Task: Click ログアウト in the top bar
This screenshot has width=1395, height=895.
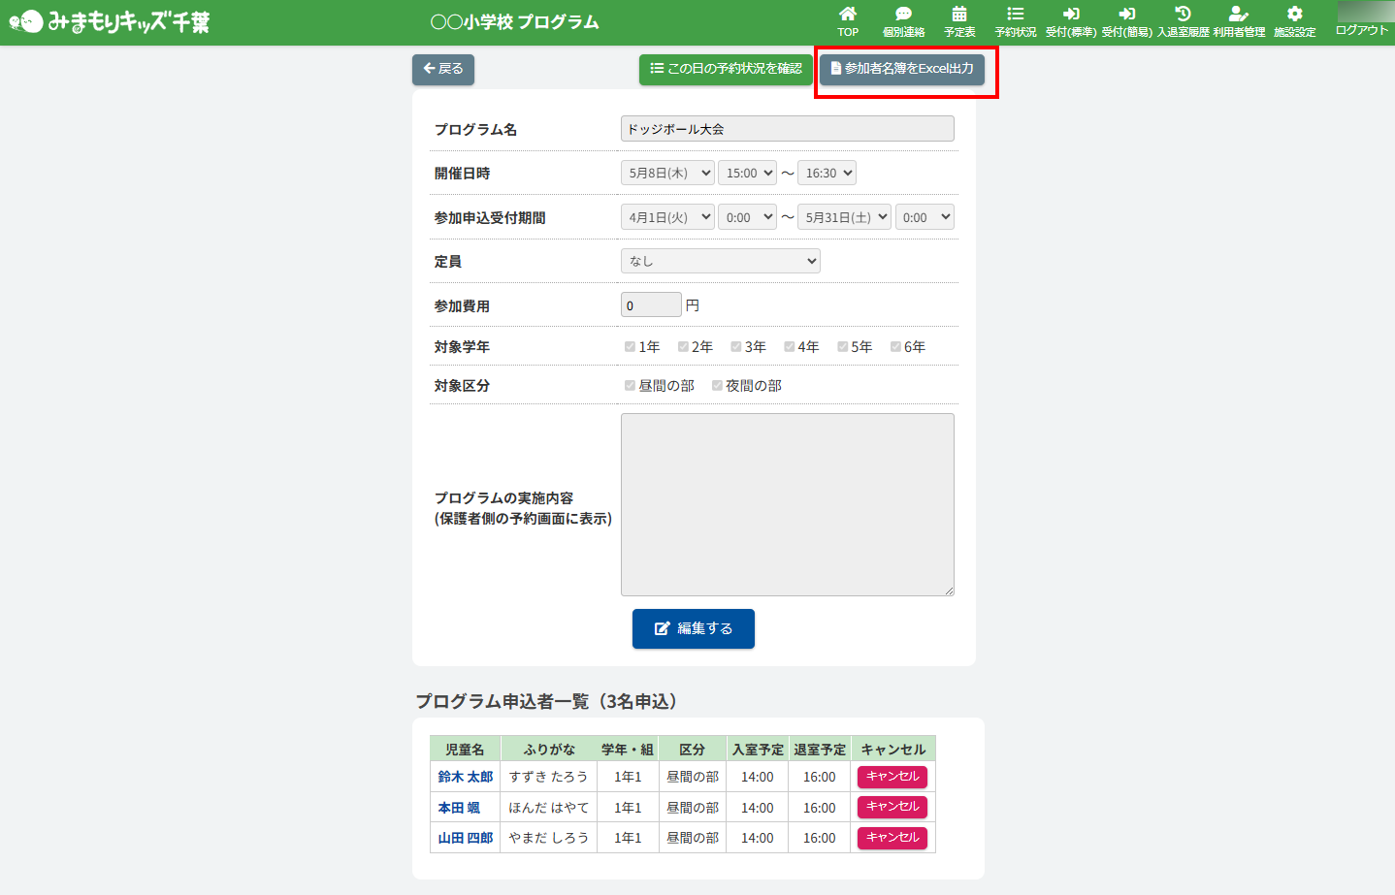Action: tap(1361, 30)
